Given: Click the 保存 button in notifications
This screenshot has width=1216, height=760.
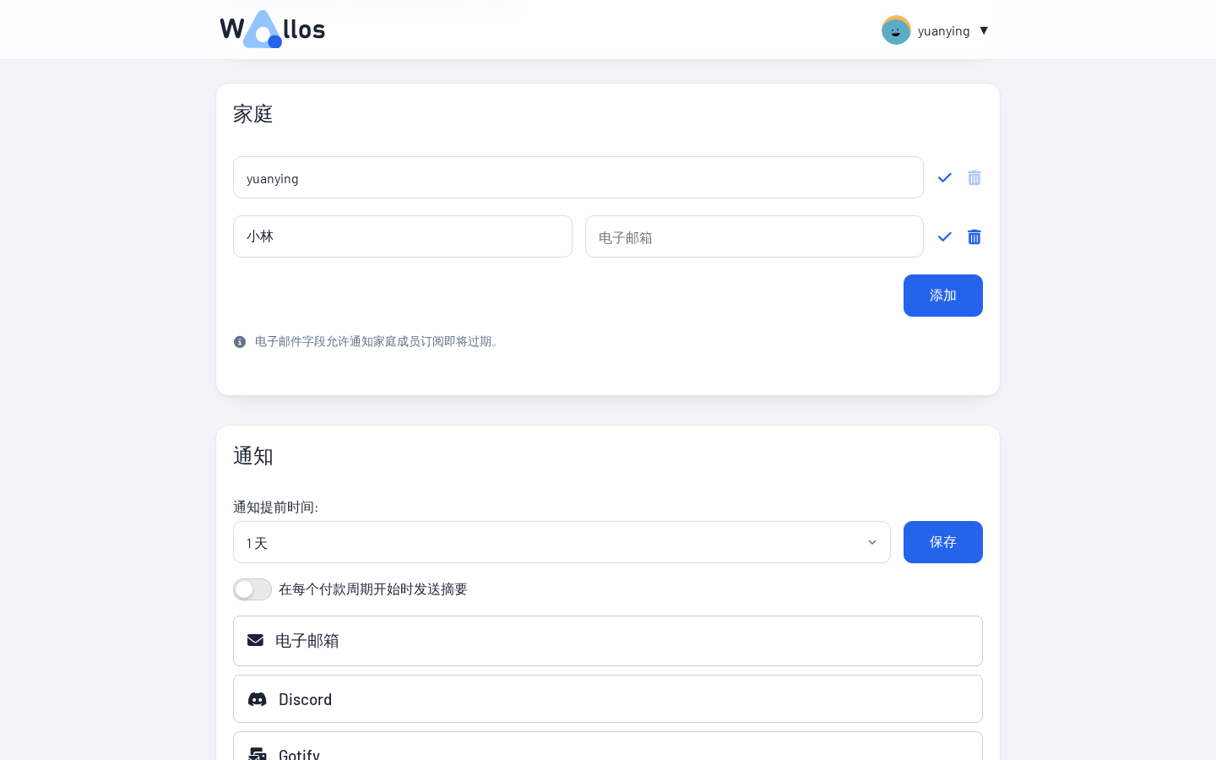Looking at the screenshot, I should tap(943, 542).
